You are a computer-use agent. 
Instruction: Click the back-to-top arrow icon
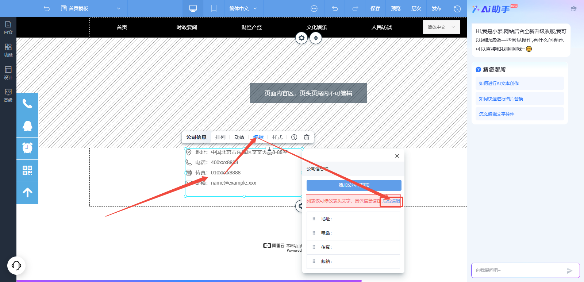27,193
